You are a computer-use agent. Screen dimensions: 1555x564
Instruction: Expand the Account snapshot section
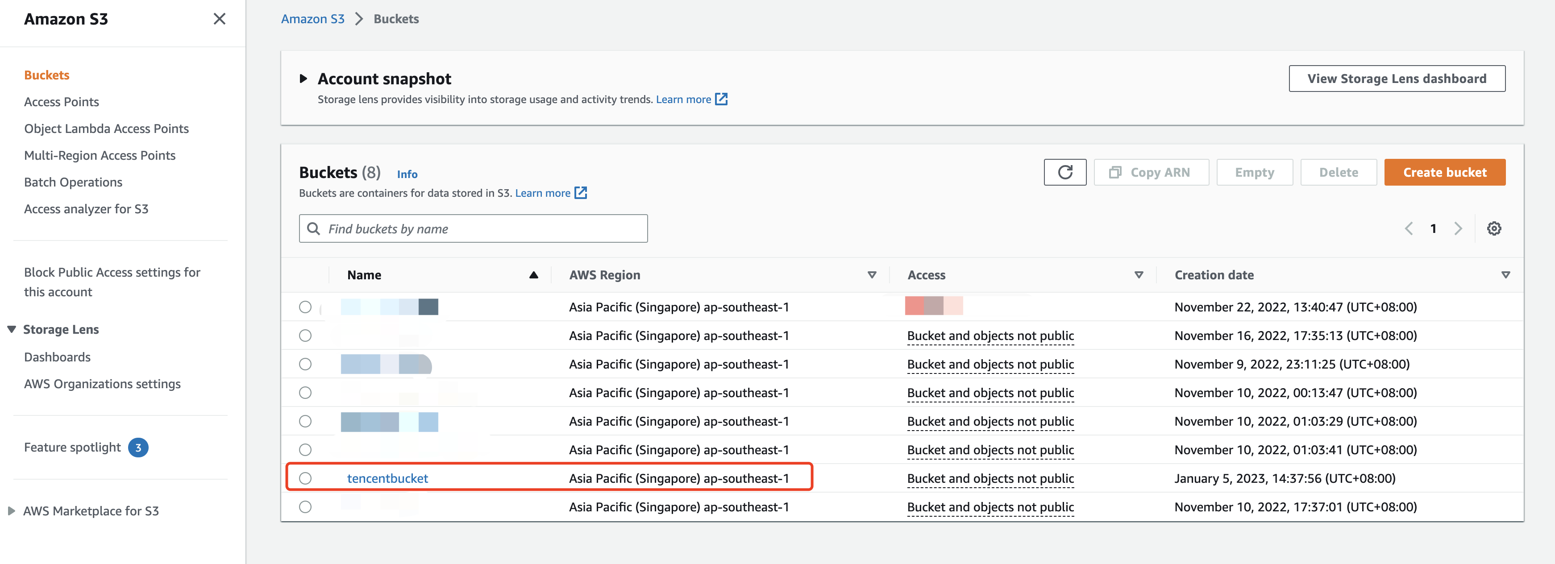click(304, 79)
